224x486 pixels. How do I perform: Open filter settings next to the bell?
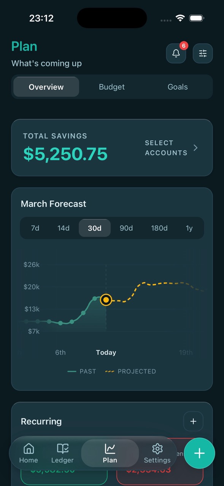pos(203,53)
